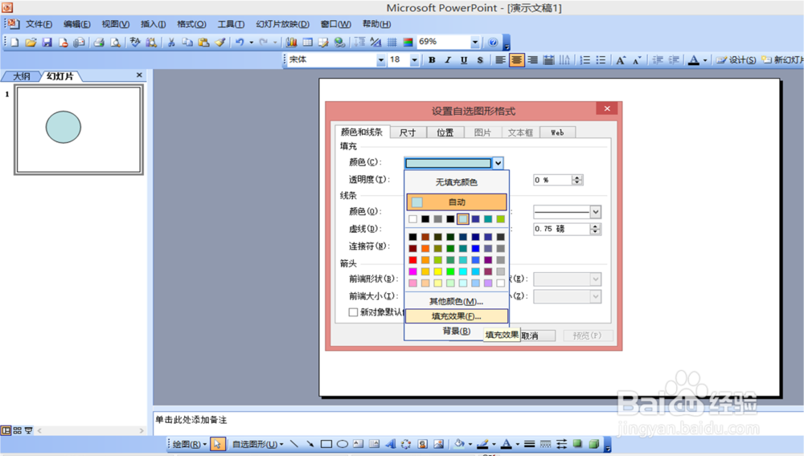
Task: Click the Spelling check icon
Action: (x=135, y=43)
